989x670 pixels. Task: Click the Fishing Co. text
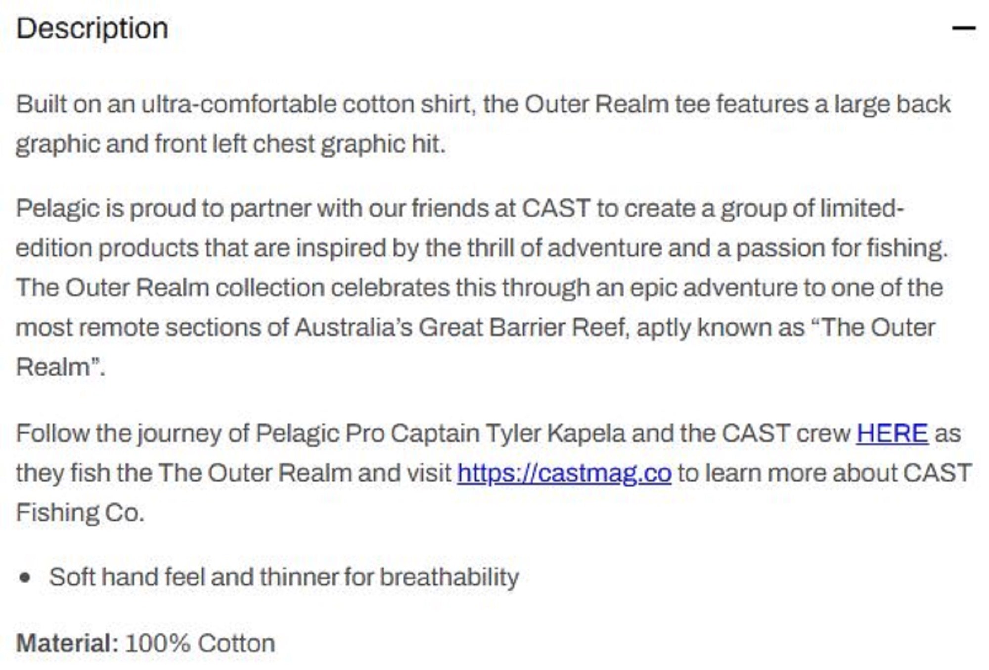click(x=80, y=513)
